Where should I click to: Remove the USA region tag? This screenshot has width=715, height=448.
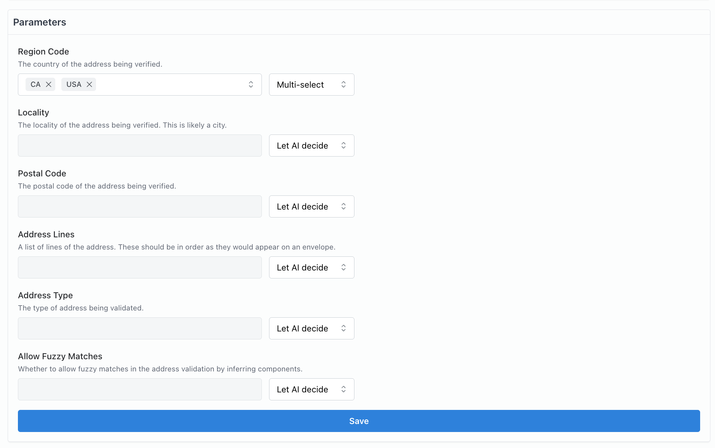coord(90,85)
